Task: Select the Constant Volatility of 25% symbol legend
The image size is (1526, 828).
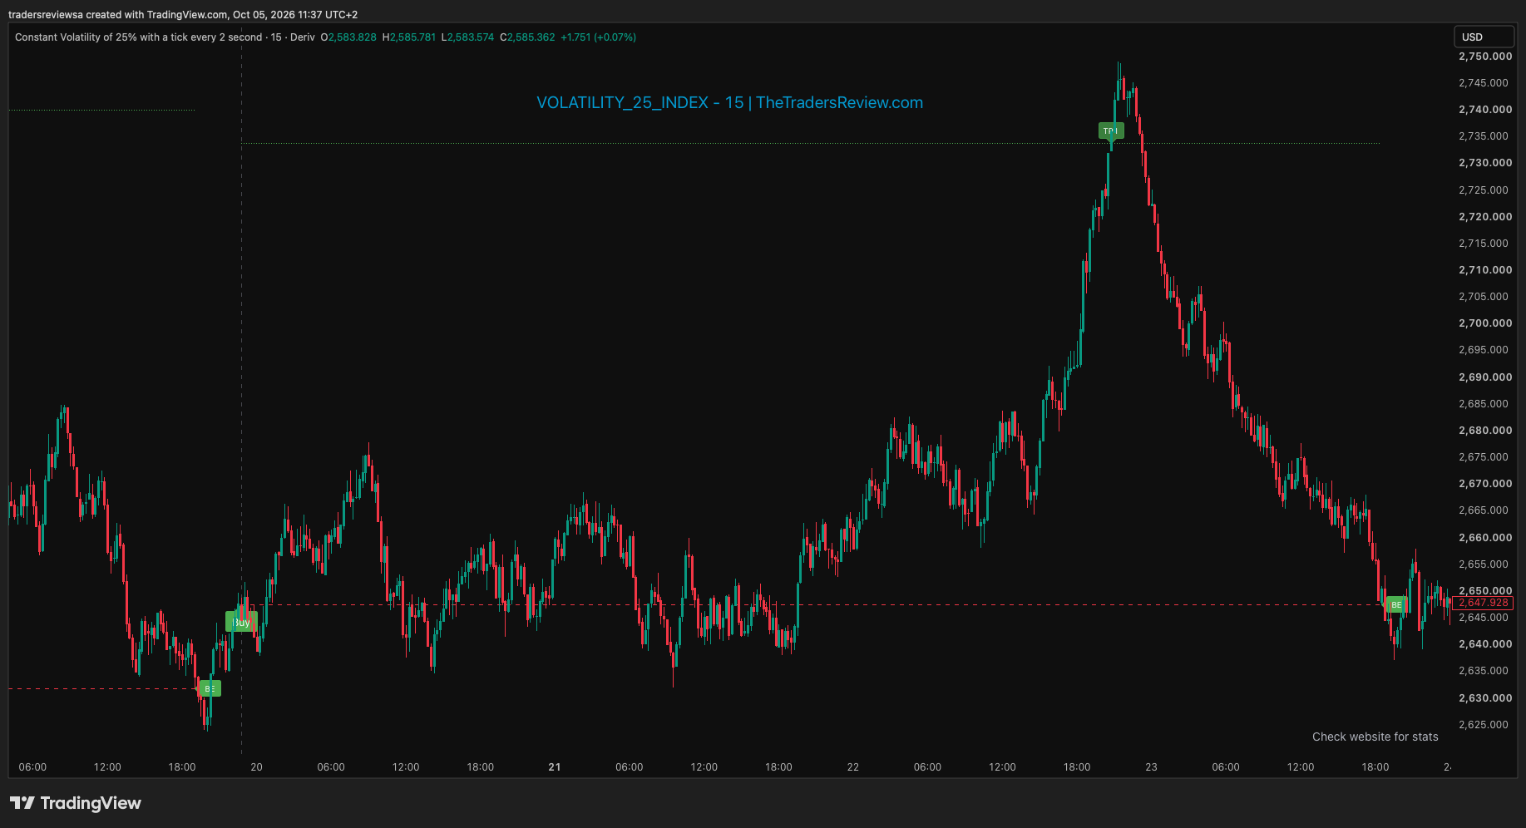Action: click(165, 37)
